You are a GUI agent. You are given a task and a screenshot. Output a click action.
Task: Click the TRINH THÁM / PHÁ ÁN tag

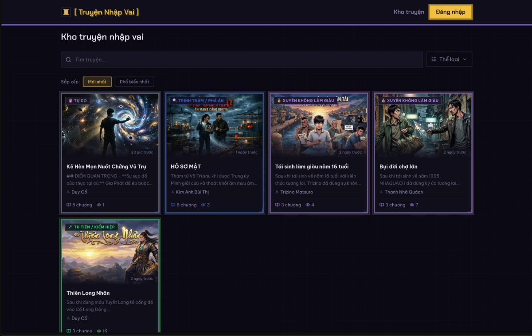coord(198,101)
